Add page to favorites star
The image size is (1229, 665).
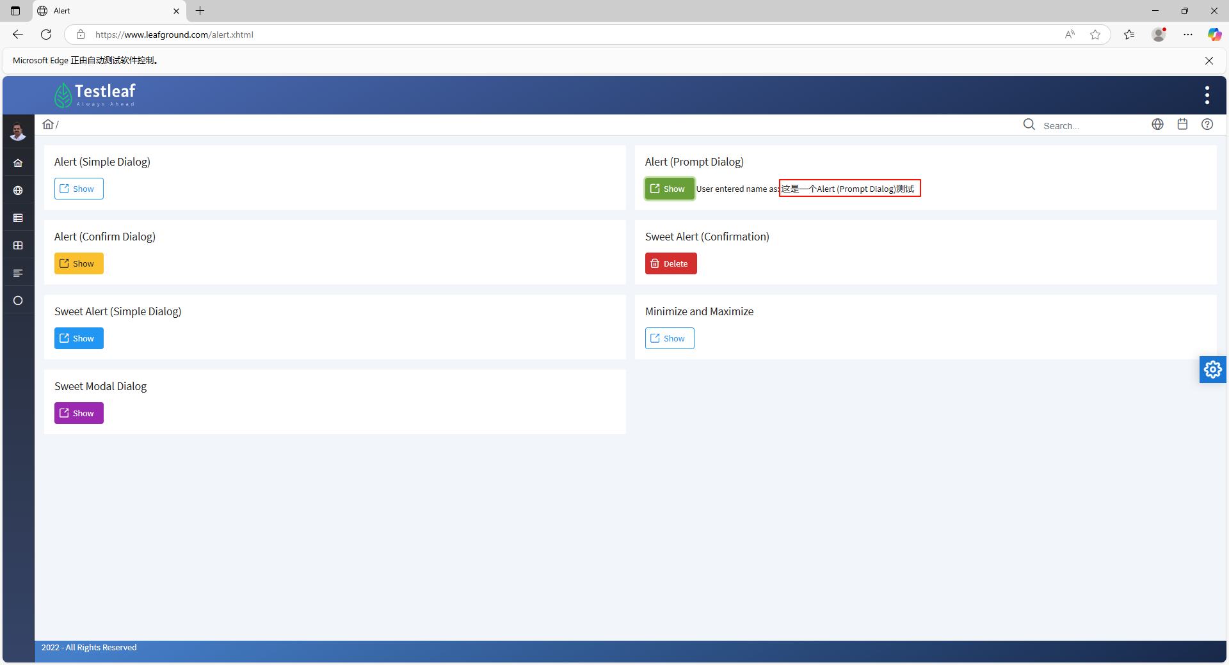click(1095, 35)
